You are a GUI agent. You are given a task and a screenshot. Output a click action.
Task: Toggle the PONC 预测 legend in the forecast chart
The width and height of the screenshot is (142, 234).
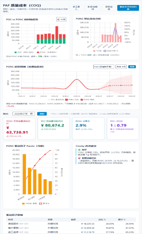(x=87, y=100)
